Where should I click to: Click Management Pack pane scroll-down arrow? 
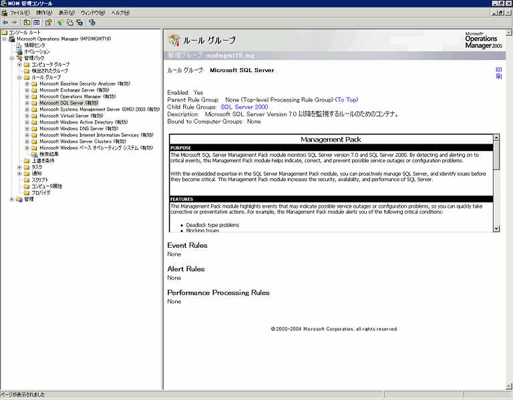coord(496,228)
